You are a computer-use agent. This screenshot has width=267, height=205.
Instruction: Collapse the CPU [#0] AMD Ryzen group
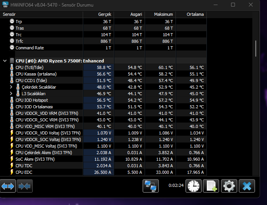5,60
